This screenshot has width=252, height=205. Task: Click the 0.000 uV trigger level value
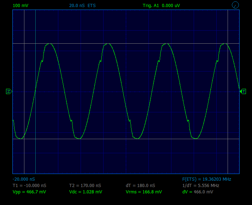(171, 6)
